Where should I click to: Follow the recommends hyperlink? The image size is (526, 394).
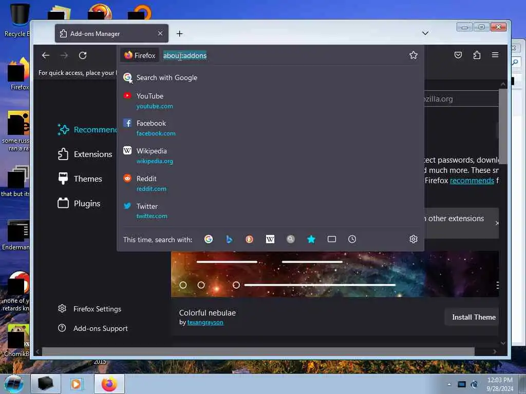[472, 181]
